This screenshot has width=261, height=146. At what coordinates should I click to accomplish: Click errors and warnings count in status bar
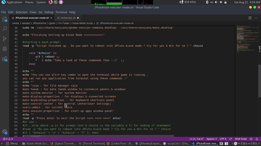(8, 139)
